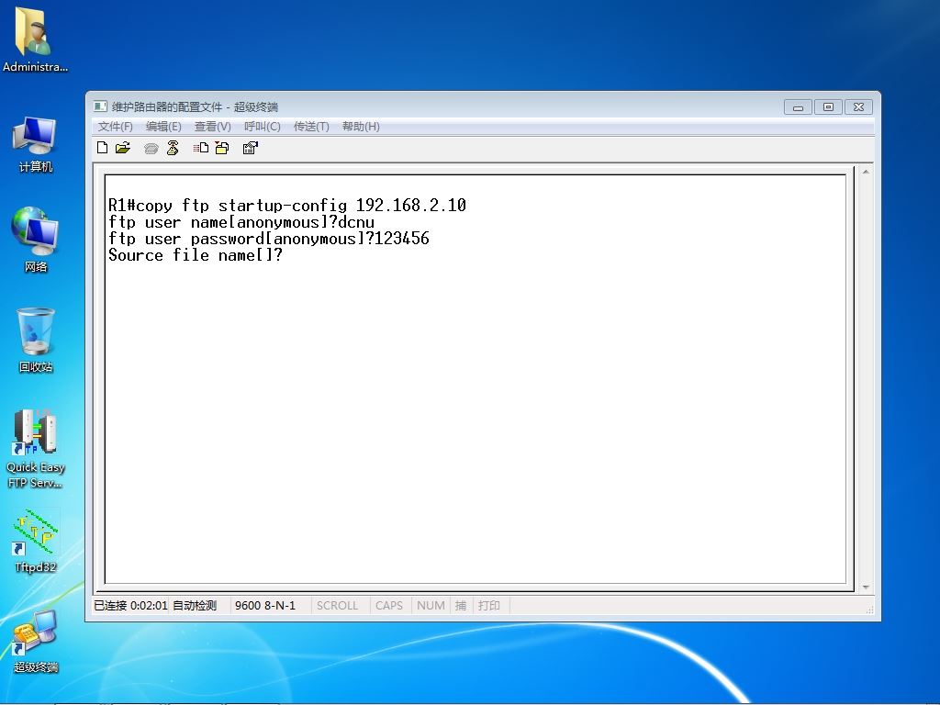The height and width of the screenshot is (705, 940).
Task: Click the 打印 status indicator
Action: click(x=488, y=606)
